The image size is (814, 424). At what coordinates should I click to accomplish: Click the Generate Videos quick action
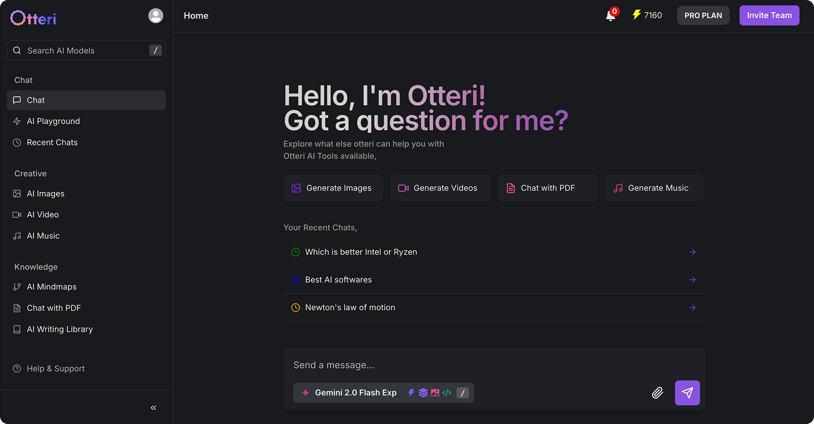(x=440, y=187)
